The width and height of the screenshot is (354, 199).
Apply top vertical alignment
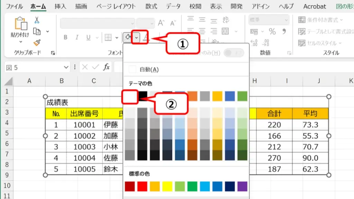(x=190, y=19)
